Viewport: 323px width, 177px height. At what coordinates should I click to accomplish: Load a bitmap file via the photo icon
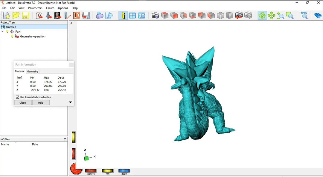click(x=58, y=15)
